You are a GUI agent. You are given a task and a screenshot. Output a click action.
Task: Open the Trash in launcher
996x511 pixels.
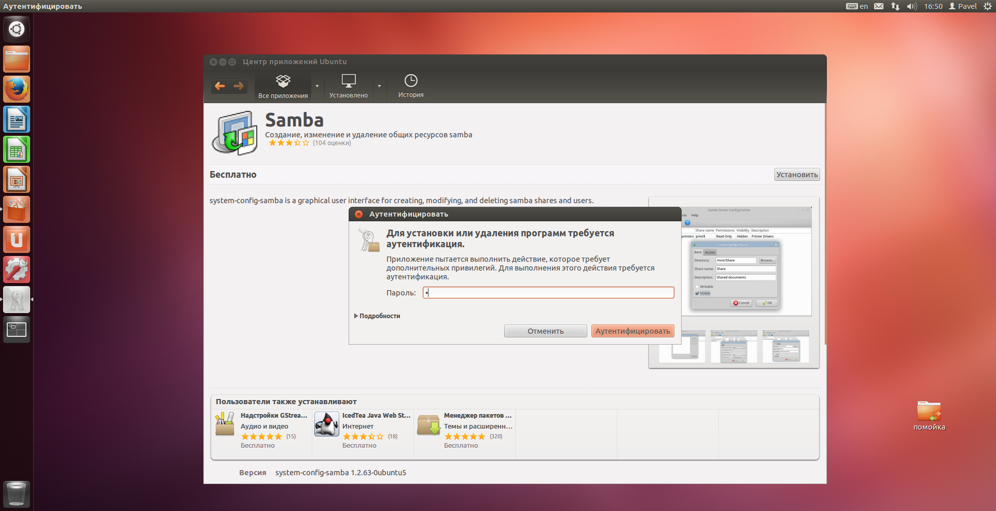pyautogui.click(x=17, y=494)
